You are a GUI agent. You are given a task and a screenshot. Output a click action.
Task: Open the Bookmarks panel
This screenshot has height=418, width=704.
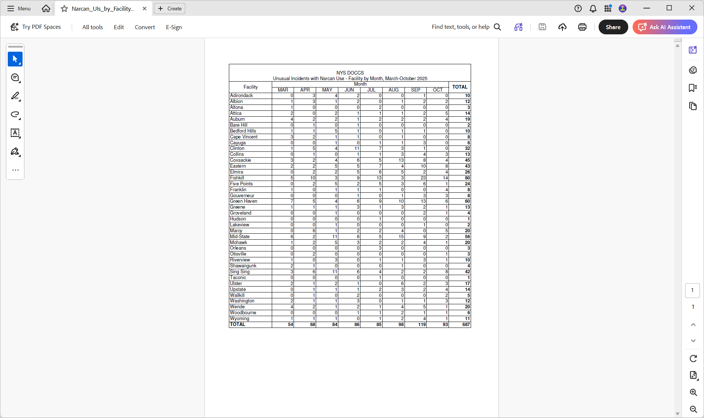coord(693,88)
